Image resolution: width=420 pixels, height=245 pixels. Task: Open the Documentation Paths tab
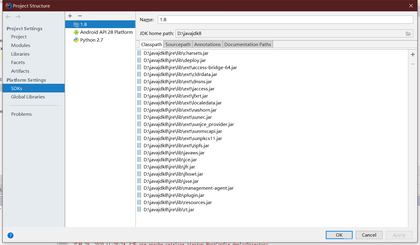[x=248, y=44]
